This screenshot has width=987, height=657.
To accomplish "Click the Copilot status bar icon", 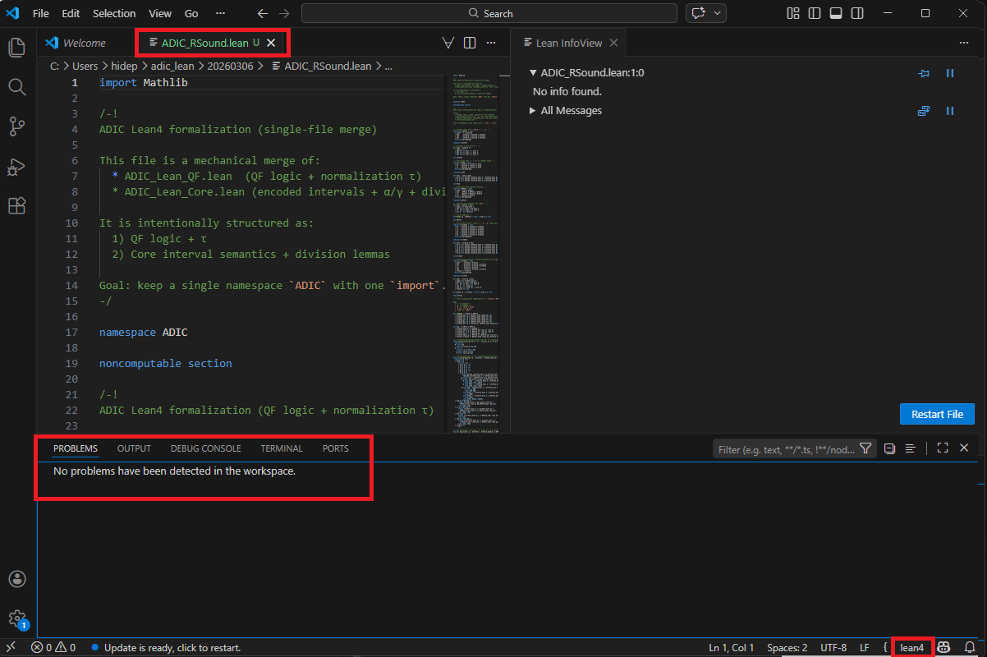I will (x=945, y=647).
